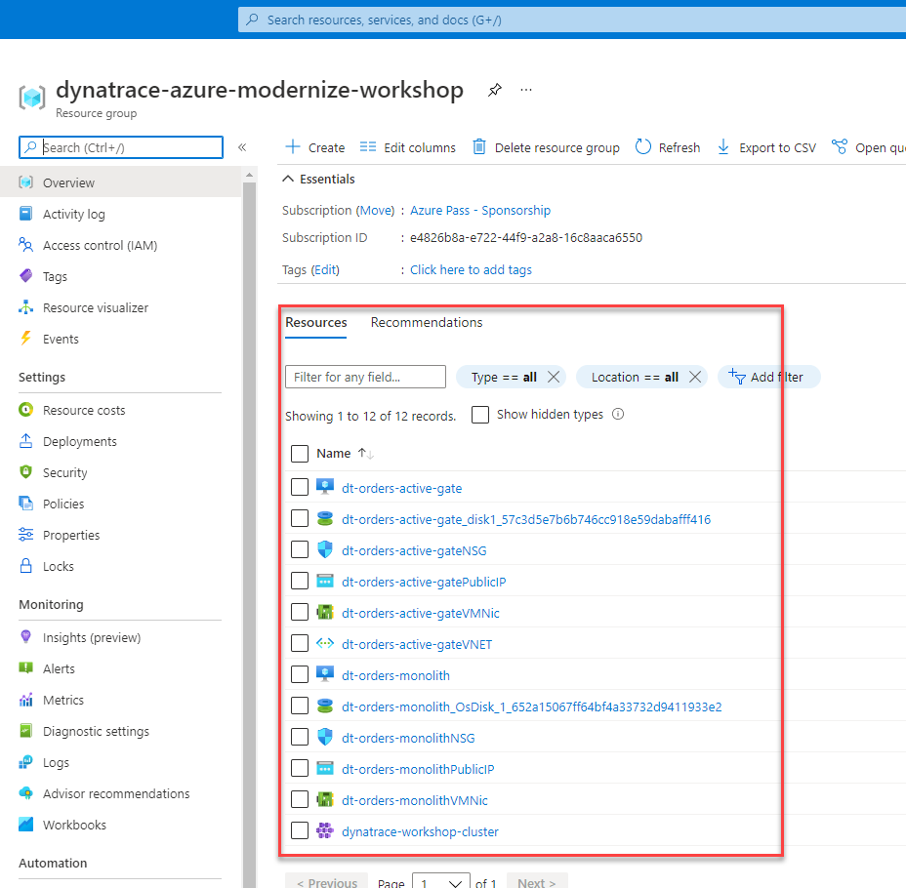This screenshot has height=888, width=906.
Task: Open Activity log in the sidebar
Action: [73, 214]
